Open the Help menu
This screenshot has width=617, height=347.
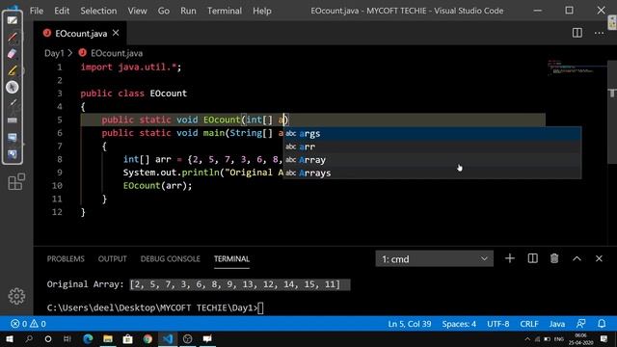click(261, 11)
